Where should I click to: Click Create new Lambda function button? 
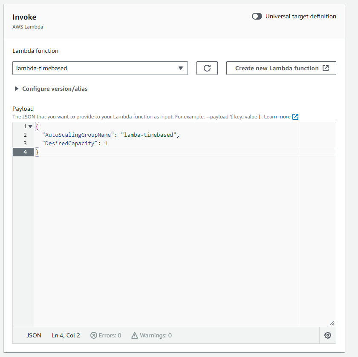[281, 68]
